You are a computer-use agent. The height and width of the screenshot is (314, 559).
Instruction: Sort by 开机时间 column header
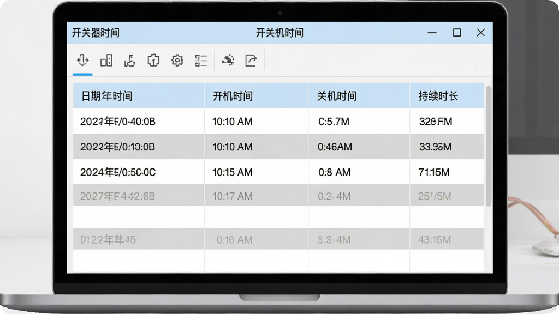257,96
